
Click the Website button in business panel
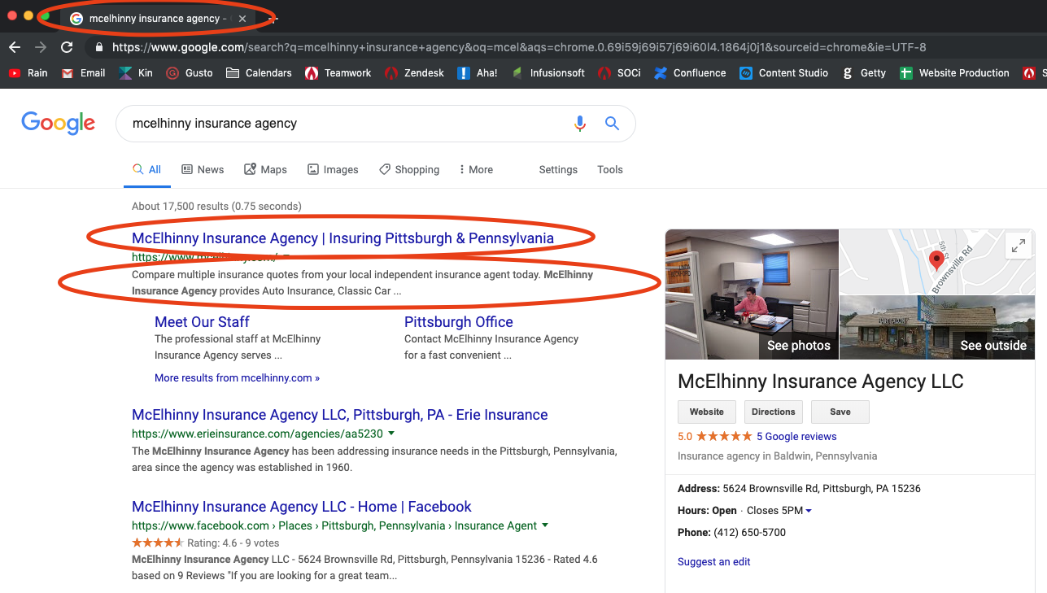706,412
